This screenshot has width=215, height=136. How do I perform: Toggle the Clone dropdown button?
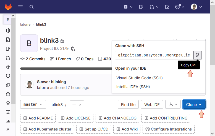tap(194, 105)
